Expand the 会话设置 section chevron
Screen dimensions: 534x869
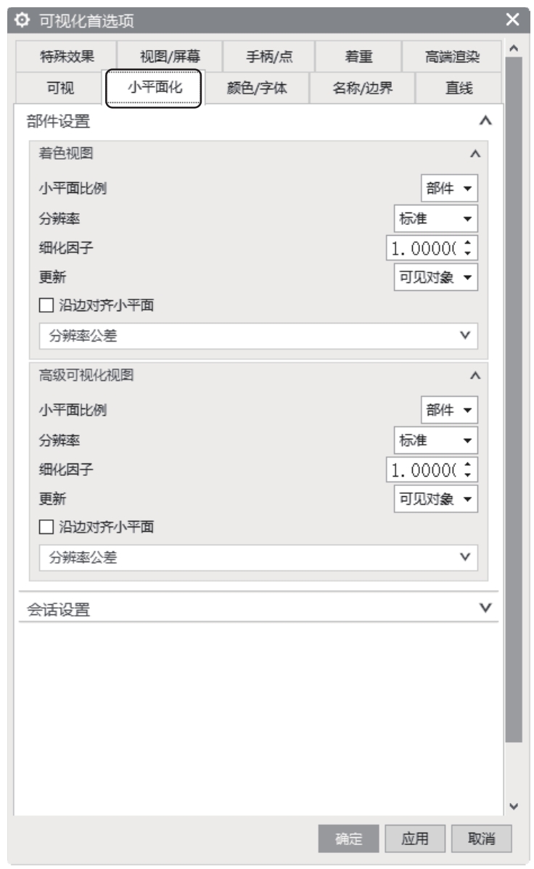tap(485, 608)
